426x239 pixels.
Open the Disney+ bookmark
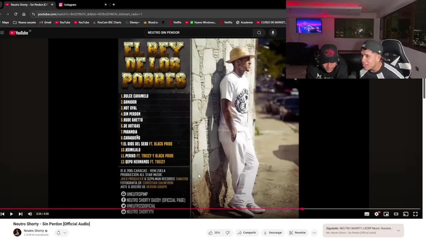pyautogui.click(x=132, y=22)
